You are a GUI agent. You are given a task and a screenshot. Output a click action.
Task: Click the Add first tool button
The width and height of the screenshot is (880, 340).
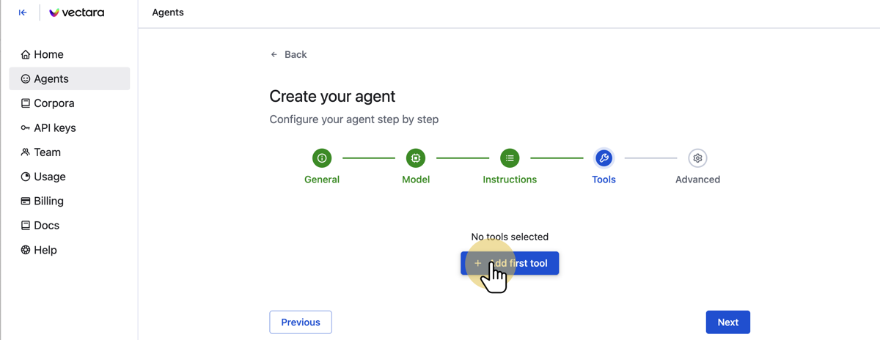tap(510, 263)
